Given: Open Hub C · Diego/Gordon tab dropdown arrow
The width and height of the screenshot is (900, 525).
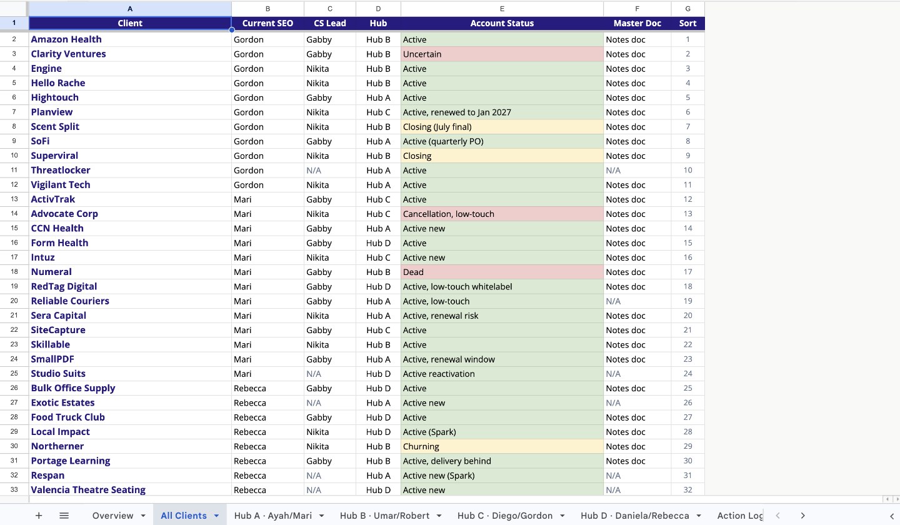Looking at the screenshot, I should [x=562, y=516].
